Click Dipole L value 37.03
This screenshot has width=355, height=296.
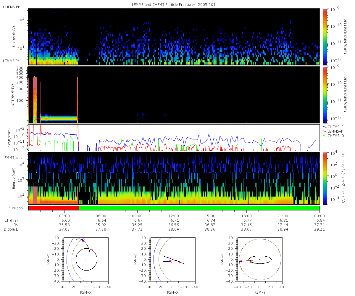pos(64,229)
